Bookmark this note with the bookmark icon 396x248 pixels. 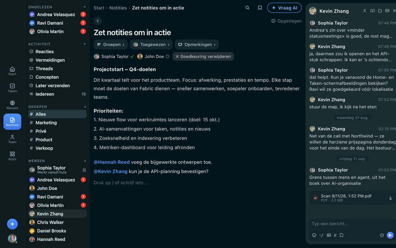click(259, 8)
